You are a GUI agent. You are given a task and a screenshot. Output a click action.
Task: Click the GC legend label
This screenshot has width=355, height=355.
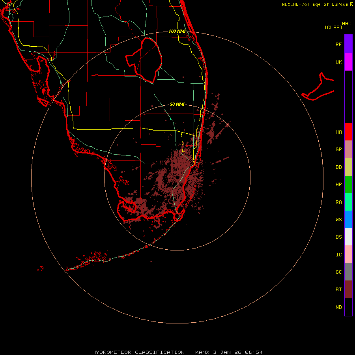[338, 272]
